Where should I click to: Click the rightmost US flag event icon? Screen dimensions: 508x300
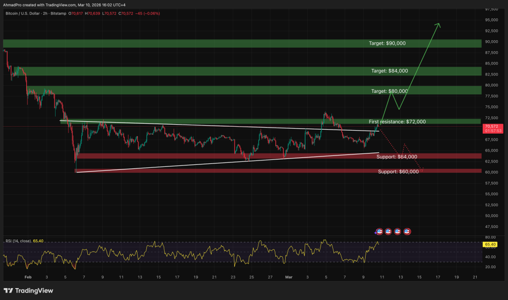(407, 231)
